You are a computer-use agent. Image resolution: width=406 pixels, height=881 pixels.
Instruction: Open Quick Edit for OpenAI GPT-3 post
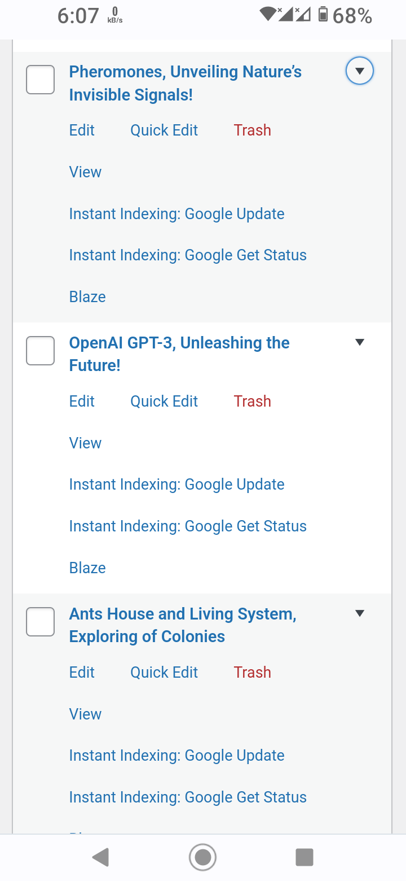pyautogui.click(x=164, y=402)
